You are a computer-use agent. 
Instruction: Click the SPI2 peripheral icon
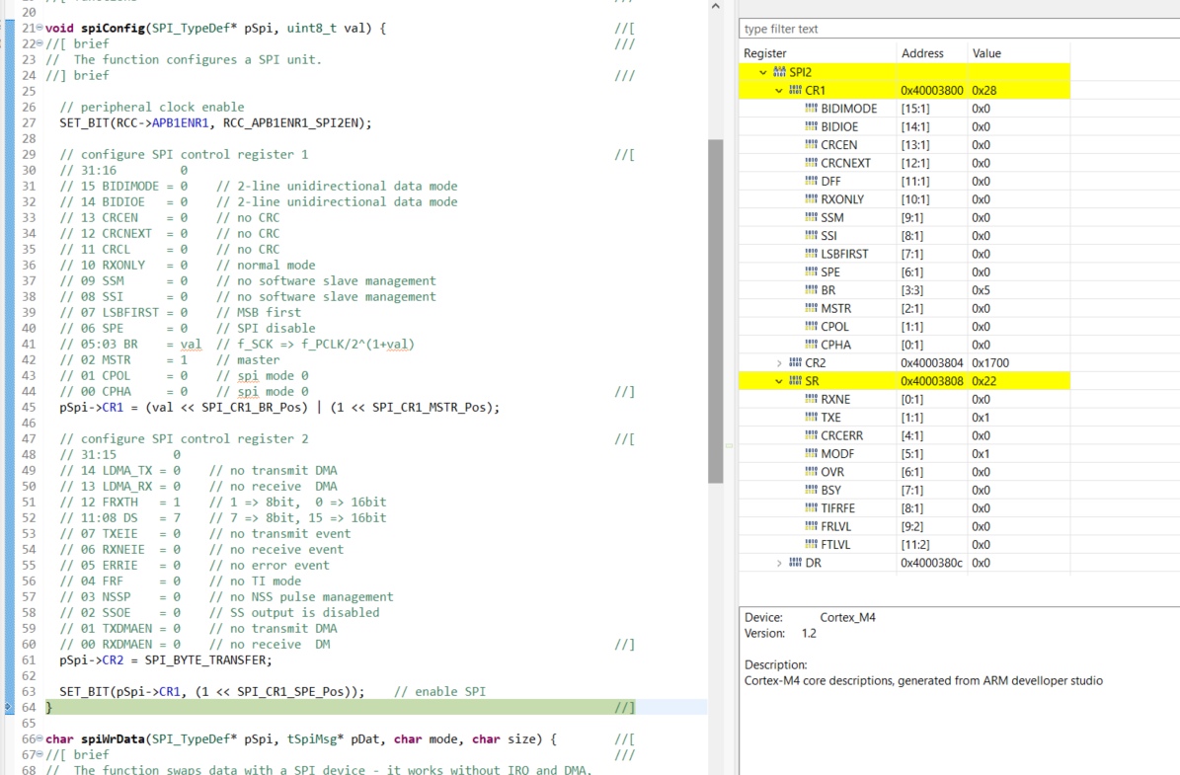[x=779, y=72]
